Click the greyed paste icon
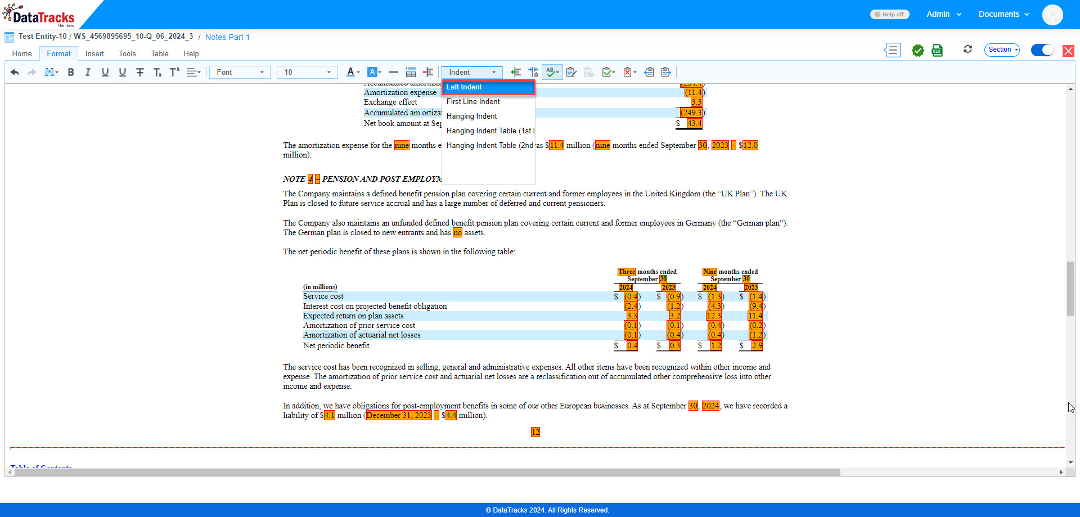 589,72
